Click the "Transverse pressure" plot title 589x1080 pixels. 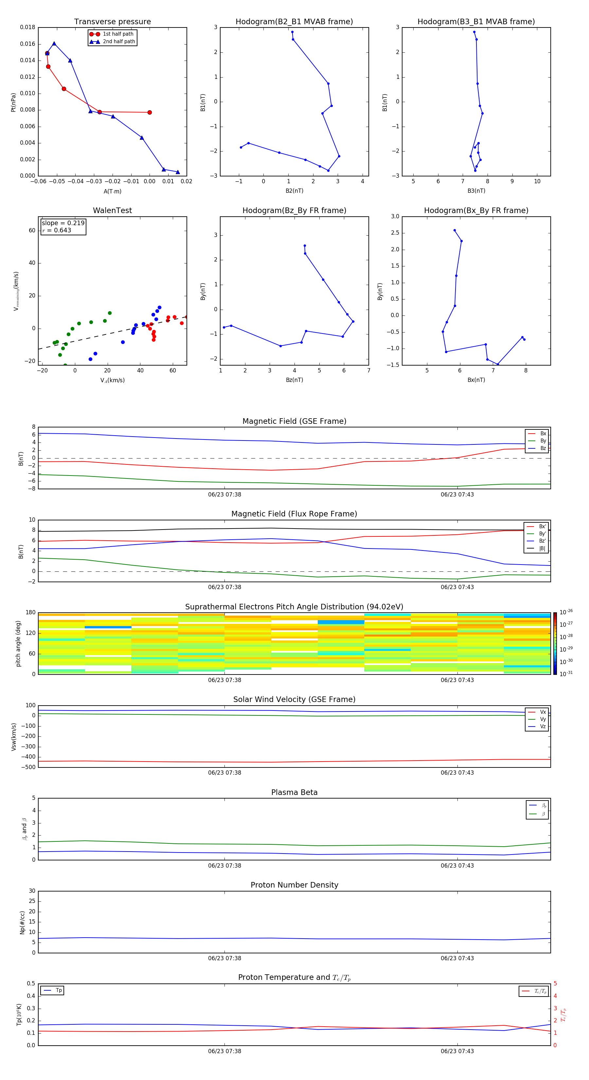[112, 21]
